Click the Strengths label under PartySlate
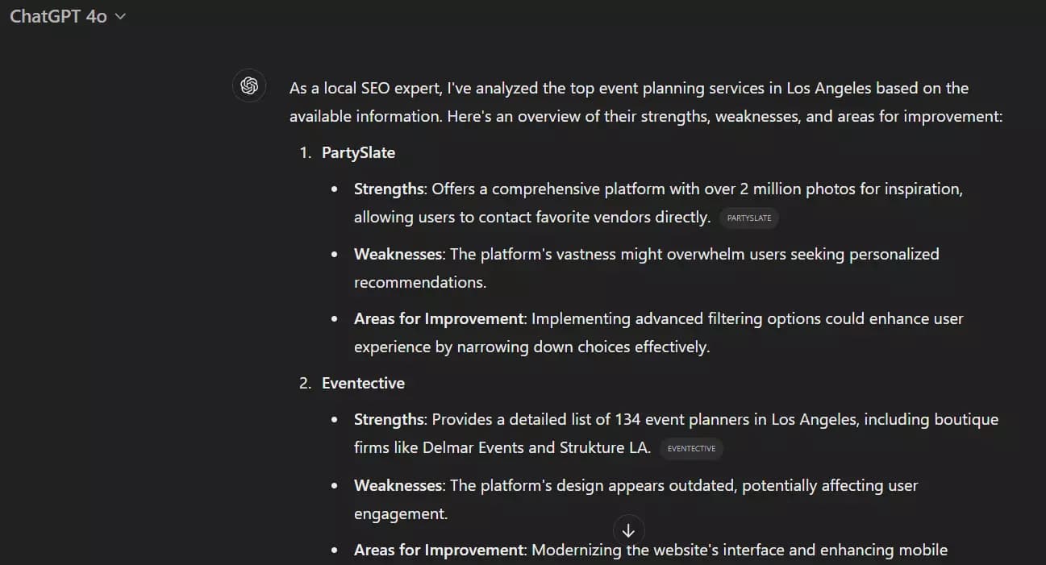The height and width of the screenshot is (565, 1046). click(x=389, y=189)
